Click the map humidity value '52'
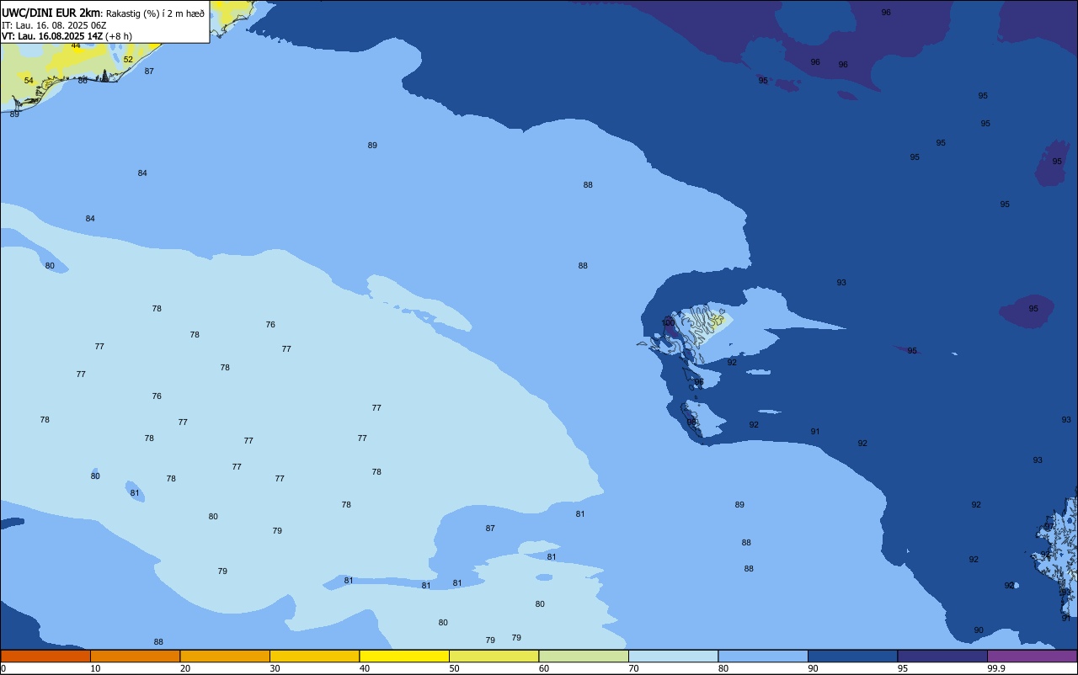 pyautogui.click(x=128, y=60)
